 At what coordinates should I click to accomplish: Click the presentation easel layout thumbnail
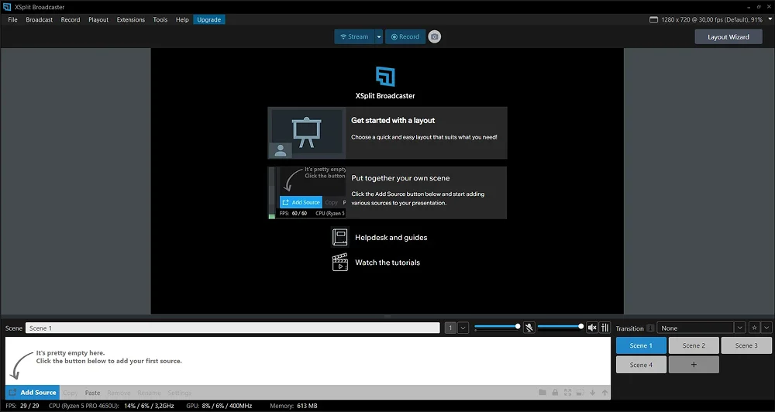point(307,133)
